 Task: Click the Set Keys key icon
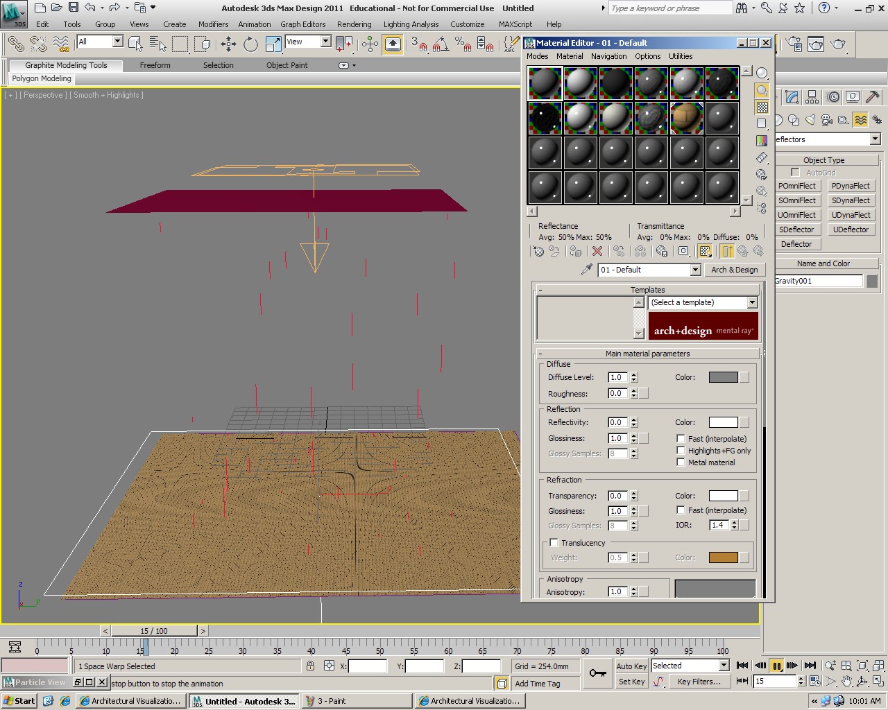597,673
